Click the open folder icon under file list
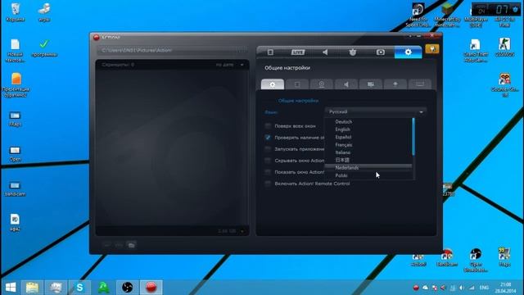 coord(131,245)
